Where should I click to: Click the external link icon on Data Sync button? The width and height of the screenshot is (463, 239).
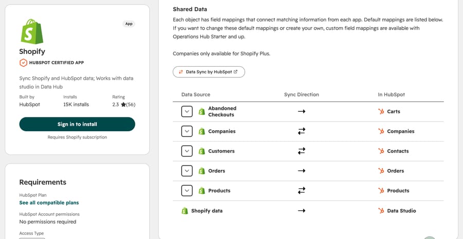[235, 72]
